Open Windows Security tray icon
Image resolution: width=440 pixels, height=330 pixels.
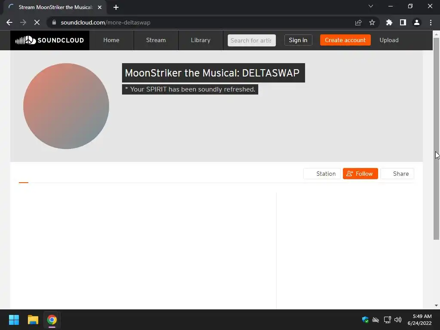coord(365,320)
